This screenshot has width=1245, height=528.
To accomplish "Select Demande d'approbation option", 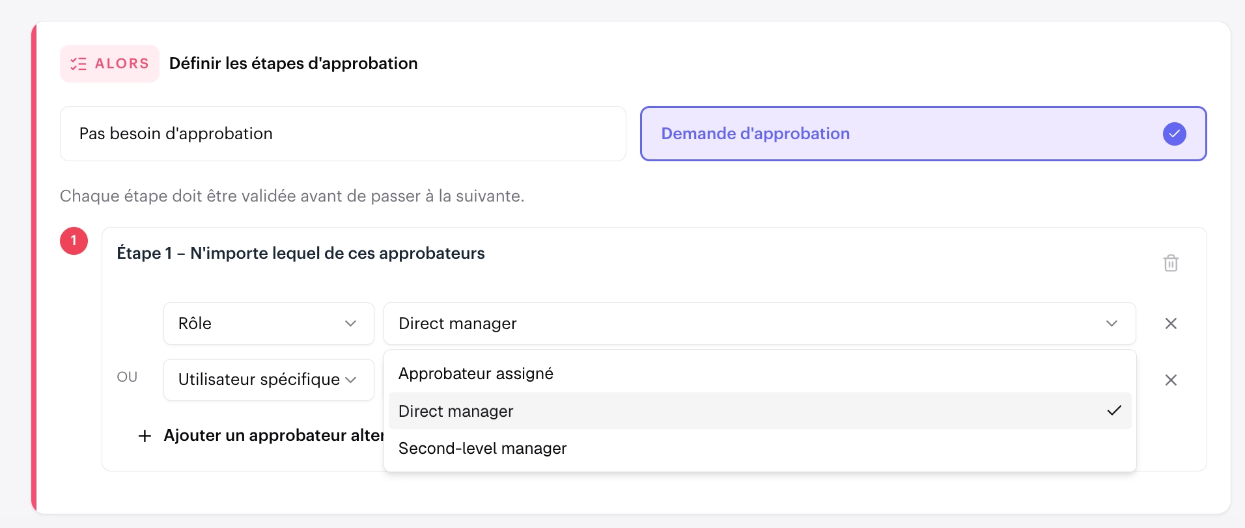I will (923, 134).
